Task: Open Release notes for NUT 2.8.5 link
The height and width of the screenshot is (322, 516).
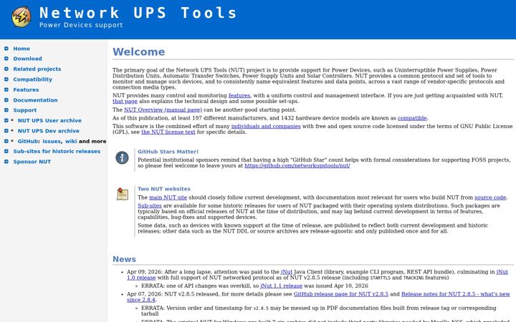Action: pyautogui.click(x=456, y=294)
